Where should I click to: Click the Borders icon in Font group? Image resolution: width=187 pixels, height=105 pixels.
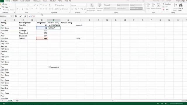click(x=27, y=9)
